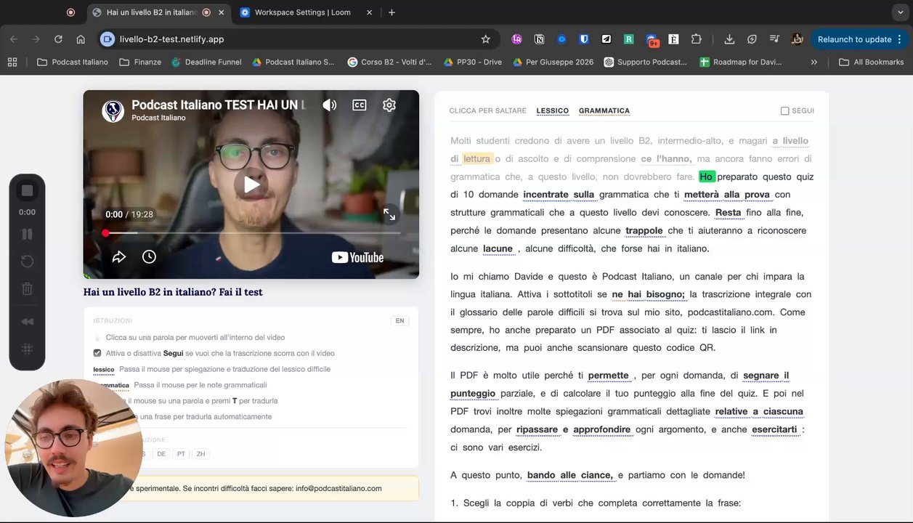Play the YouTube video
Viewport: 913px width, 523px height.
tap(251, 185)
